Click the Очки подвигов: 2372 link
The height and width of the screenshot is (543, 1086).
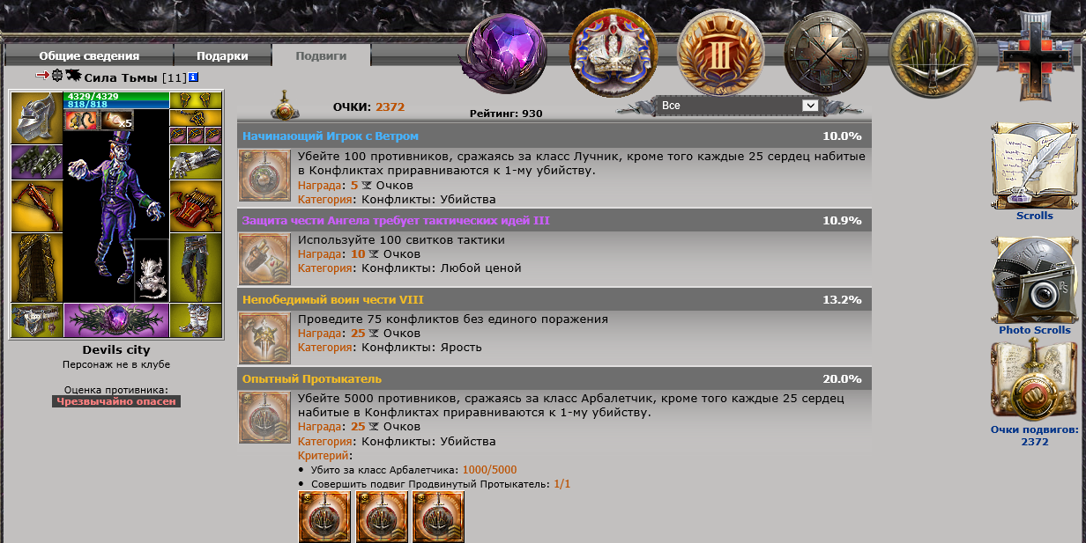[1034, 436]
